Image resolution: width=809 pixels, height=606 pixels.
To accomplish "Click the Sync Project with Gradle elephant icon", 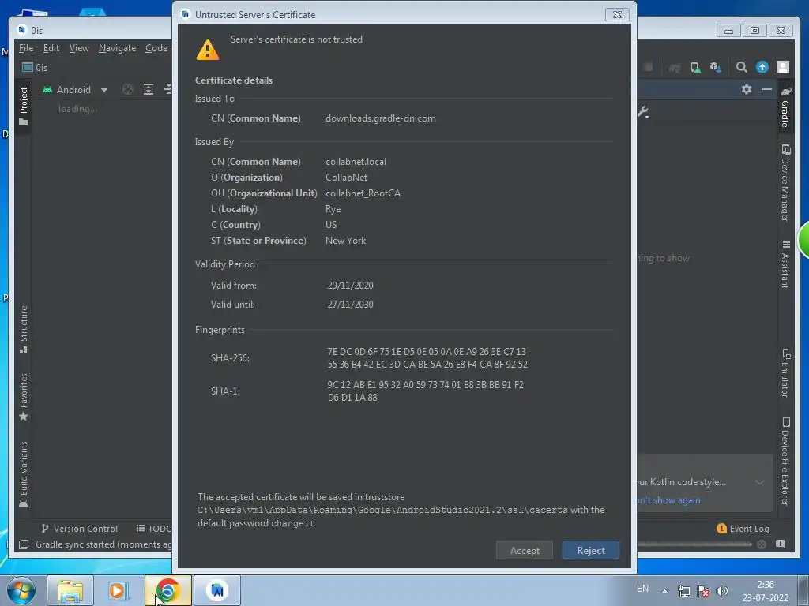I will [x=675, y=68].
